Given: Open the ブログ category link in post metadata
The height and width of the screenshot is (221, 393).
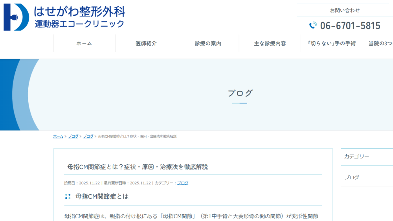Looking at the screenshot, I should pos(183,183).
